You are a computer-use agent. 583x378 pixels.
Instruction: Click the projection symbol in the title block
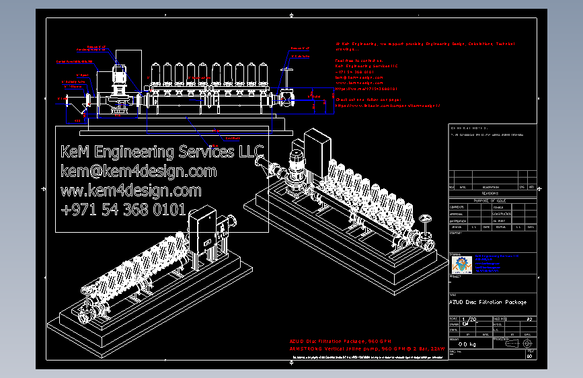pos(518,344)
